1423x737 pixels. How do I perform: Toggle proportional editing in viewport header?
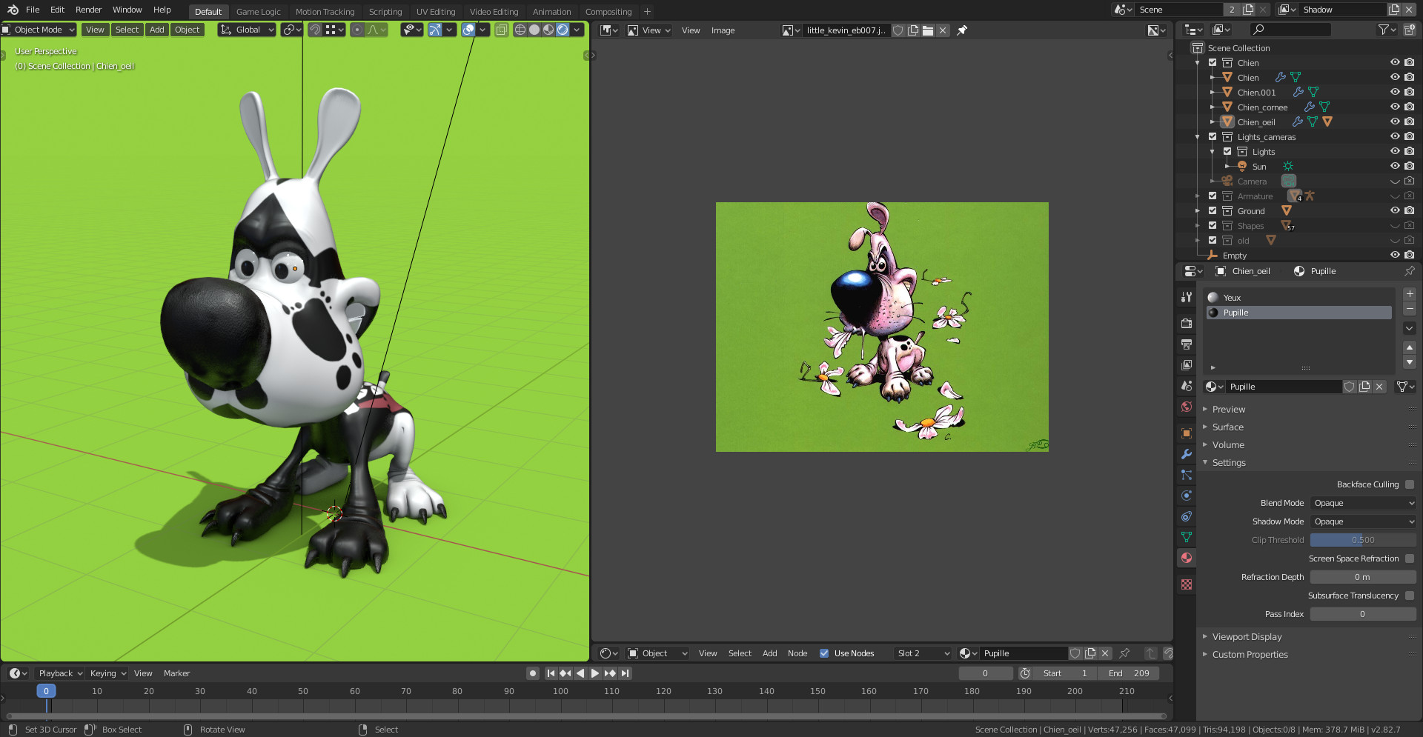point(357,30)
